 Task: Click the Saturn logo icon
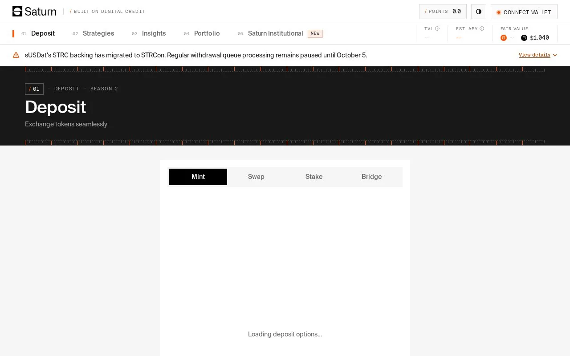coord(17,12)
